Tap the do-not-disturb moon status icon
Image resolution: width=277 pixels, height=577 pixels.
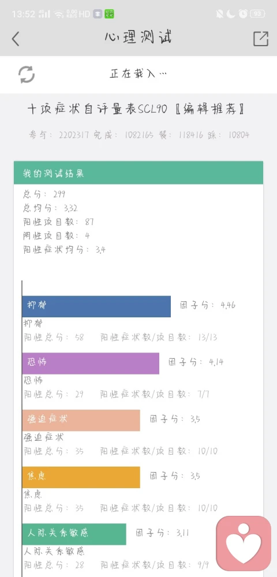point(231,14)
